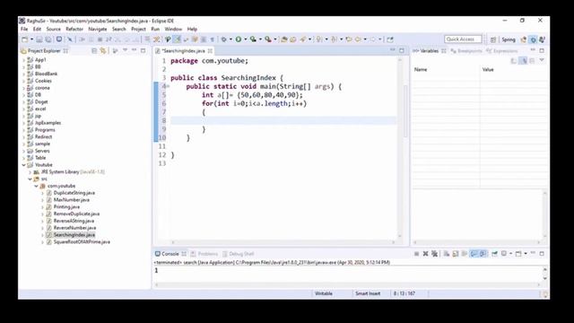Minimize the Project Explorer view

[134, 50]
